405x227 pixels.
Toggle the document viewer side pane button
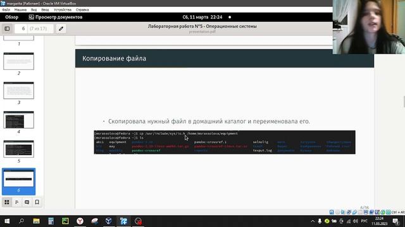[x=7, y=28]
